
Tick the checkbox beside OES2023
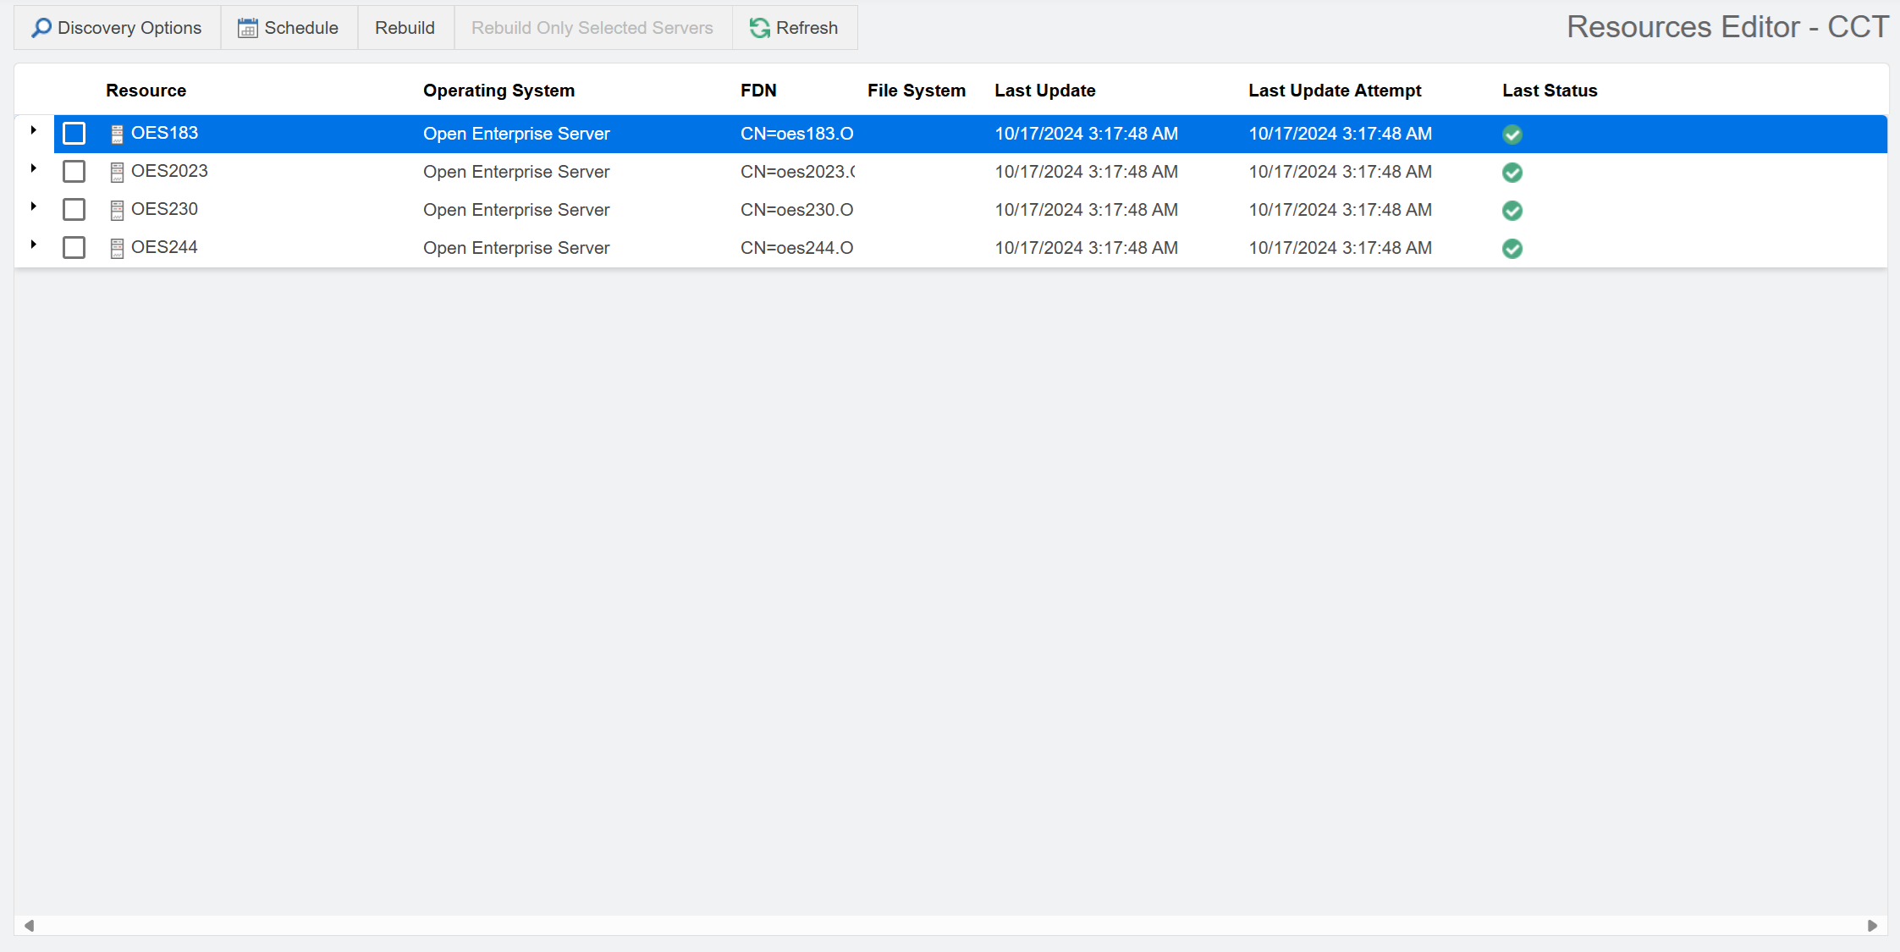click(x=74, y=172)
